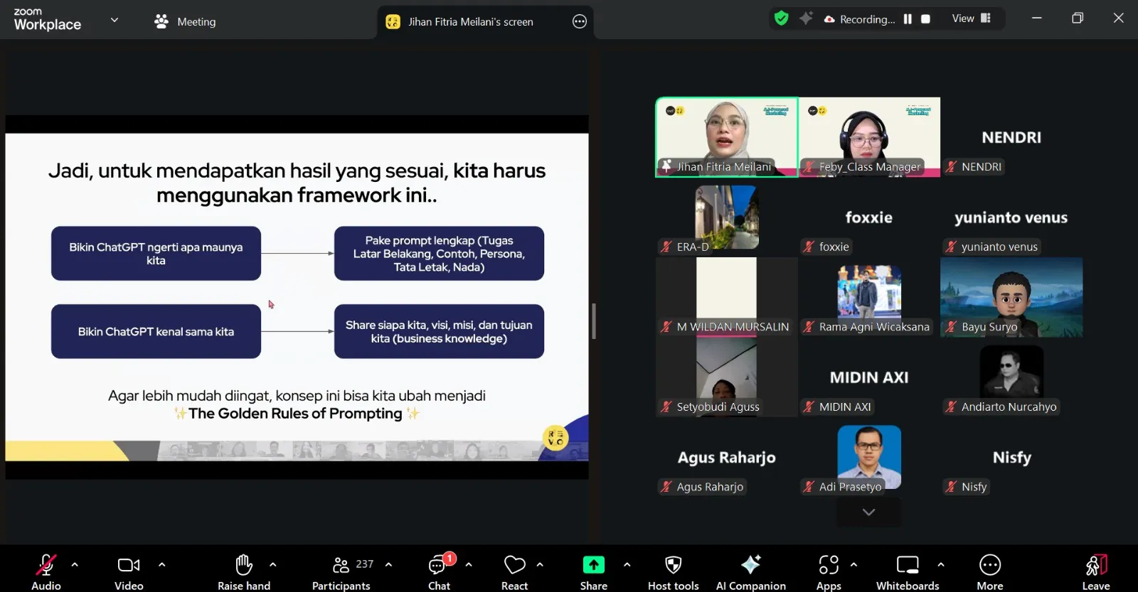Click muted mic icon beside NENDRI name
1138x592 pixels.
click(951, 167)
